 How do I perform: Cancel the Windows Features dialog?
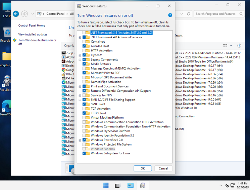(163, 168)
